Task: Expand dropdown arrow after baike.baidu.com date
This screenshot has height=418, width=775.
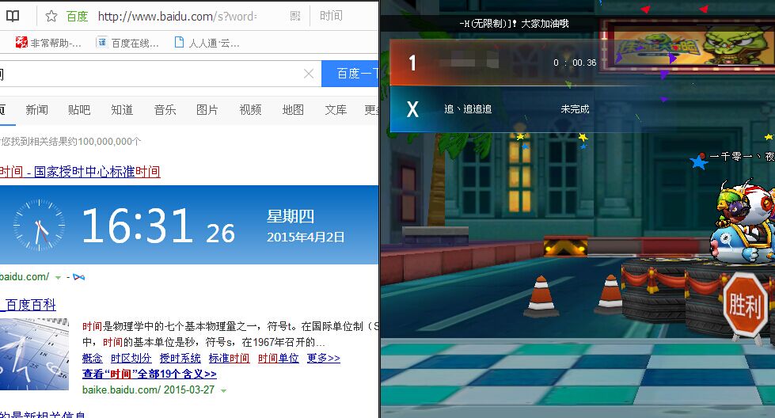Action: [x=223, y=391]
